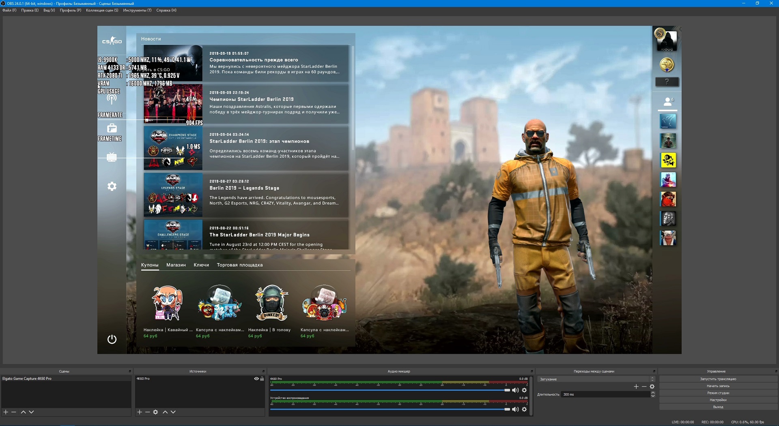Select the 4K60 Pro source row

(200, 379)
